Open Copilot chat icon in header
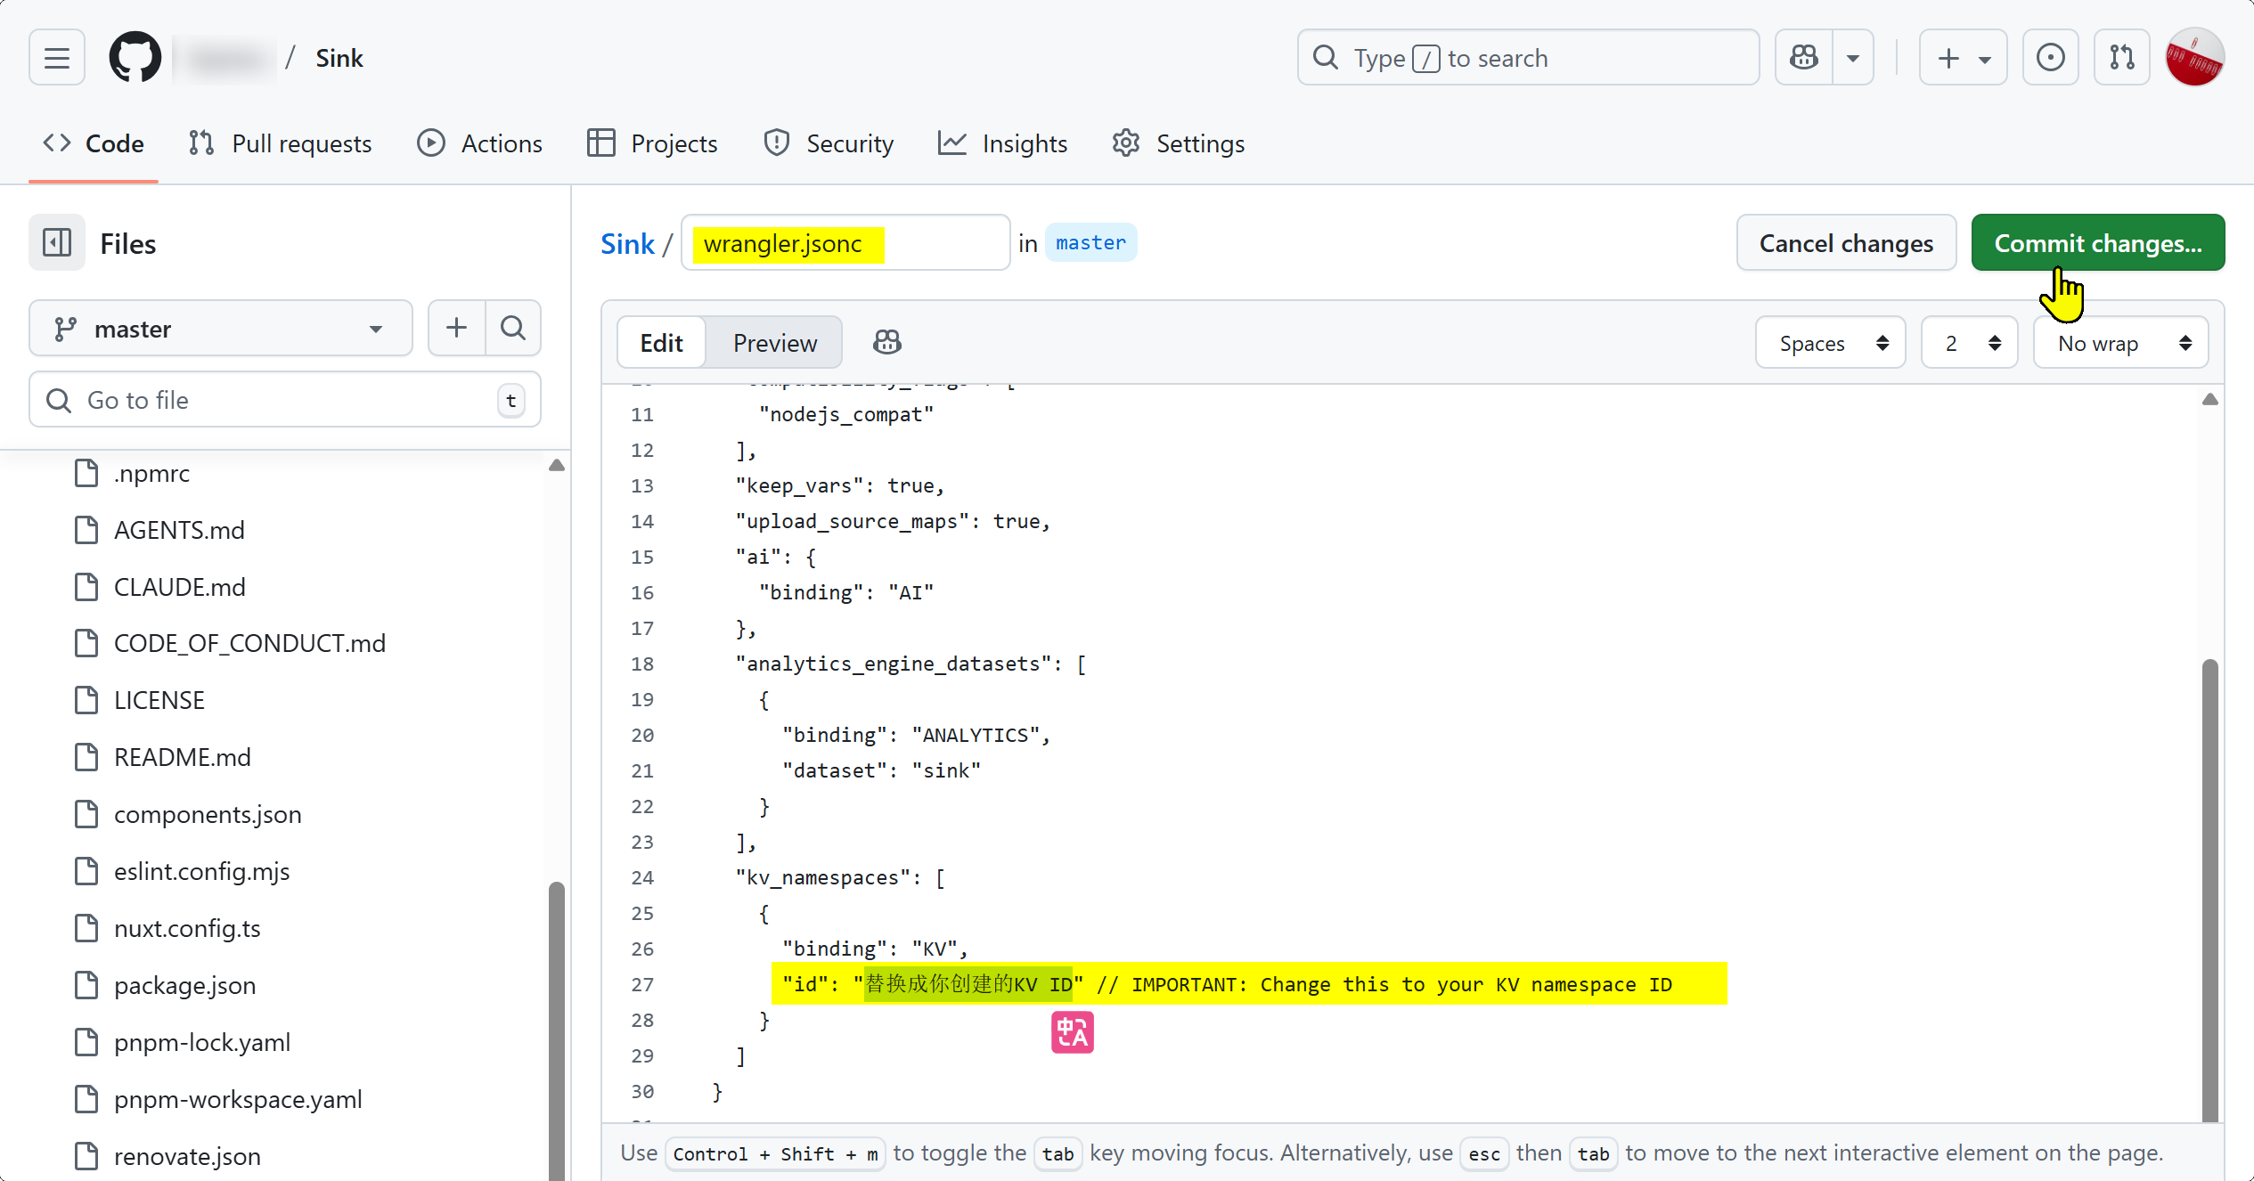This screenshot has width=2254, height=1181. pyautogui.click(x=1804, y=58)
